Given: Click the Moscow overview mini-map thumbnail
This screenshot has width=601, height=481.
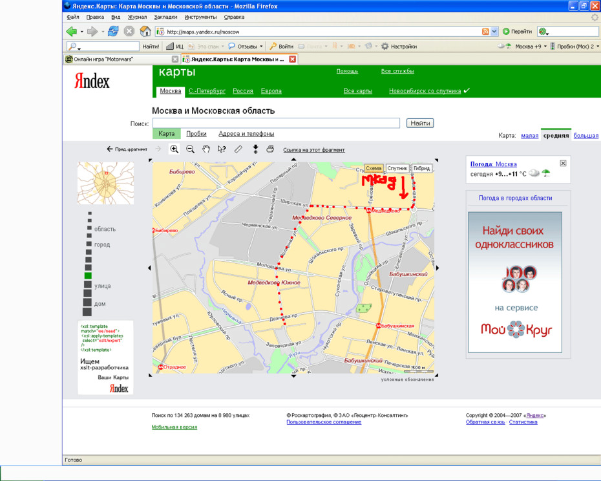Looking at the screenshot, I should (x=106, y=183).
